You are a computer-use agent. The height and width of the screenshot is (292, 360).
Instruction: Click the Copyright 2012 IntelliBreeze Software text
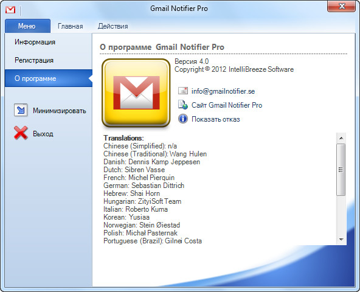(234, 69)
